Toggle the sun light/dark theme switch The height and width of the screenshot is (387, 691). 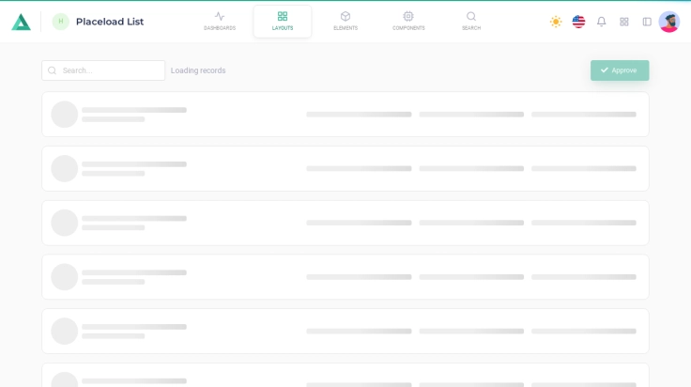point(556,22)
